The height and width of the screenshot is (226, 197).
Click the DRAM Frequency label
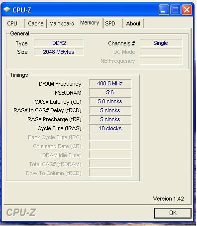click(x=60, y=84)
